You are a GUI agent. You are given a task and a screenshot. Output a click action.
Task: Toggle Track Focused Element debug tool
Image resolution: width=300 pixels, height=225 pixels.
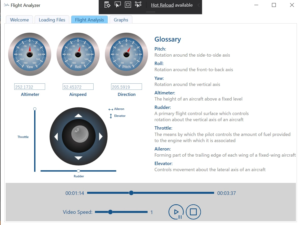pyautogui.click(x=138, y=5)
